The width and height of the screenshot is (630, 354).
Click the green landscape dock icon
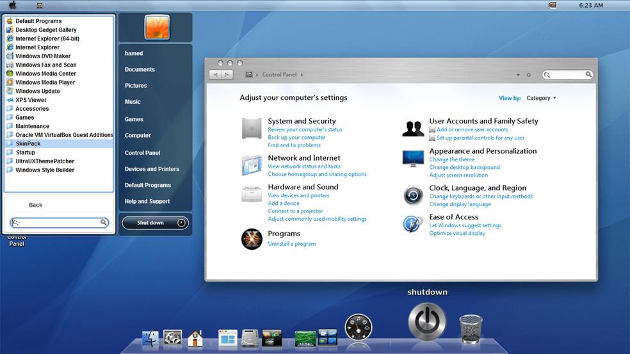305,339
